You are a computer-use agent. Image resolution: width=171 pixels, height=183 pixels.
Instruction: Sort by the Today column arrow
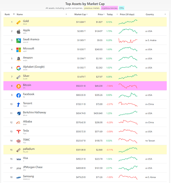pyautogui.click(x=117, y=14)
